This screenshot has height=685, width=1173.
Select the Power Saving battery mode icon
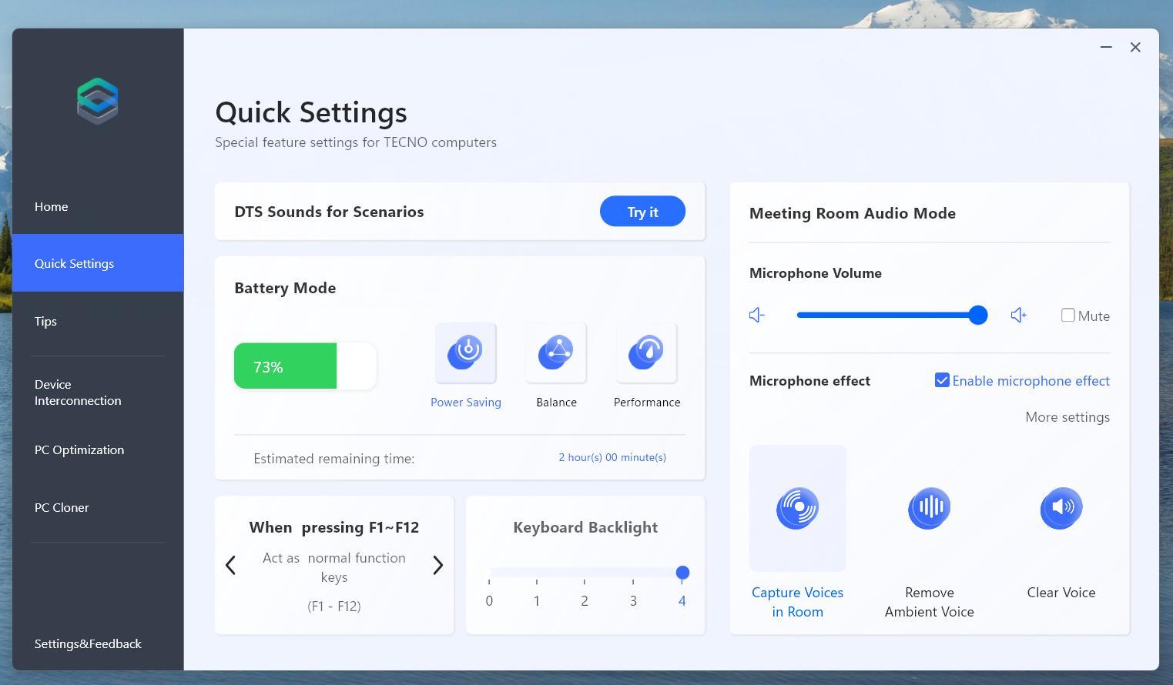point(465,353)
